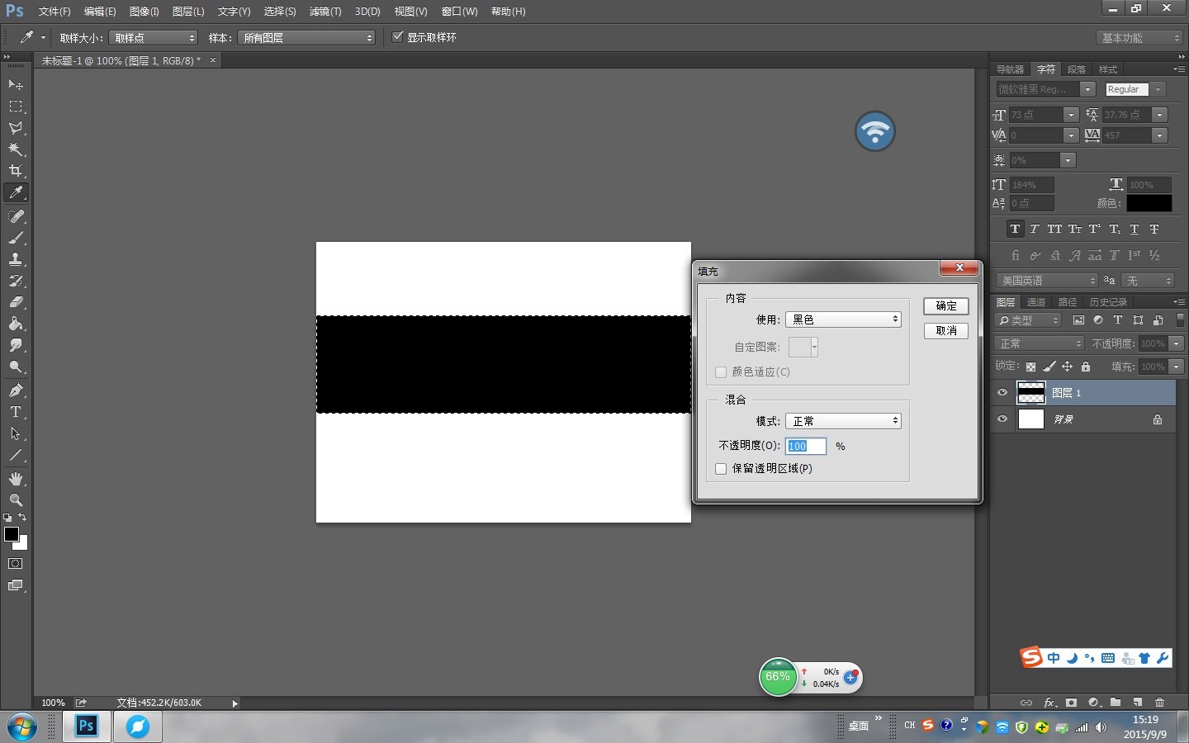Select the Crop tool
Screen dimensions: 1189x743
point(16,171)
